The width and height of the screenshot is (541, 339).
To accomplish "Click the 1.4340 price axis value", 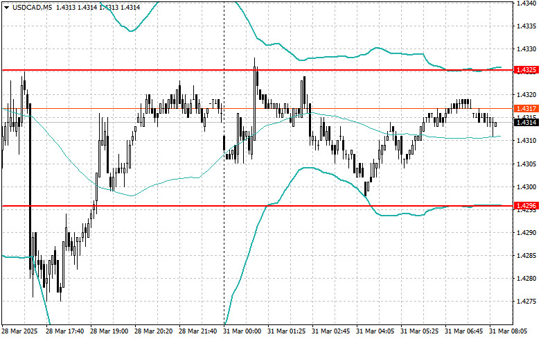I will pyautogui.click(x=526, y=3).
